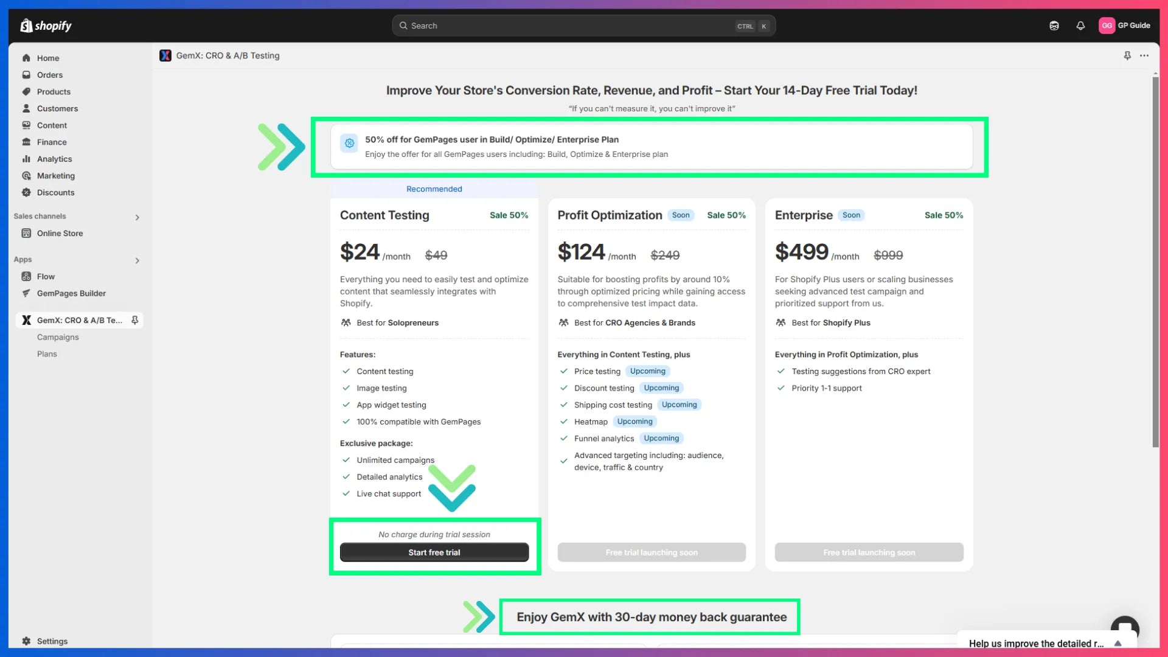Click Upcoming badge next to Funnel analytics
The height and width of the screenshot is (657, 1168).
tap(661, 438)
